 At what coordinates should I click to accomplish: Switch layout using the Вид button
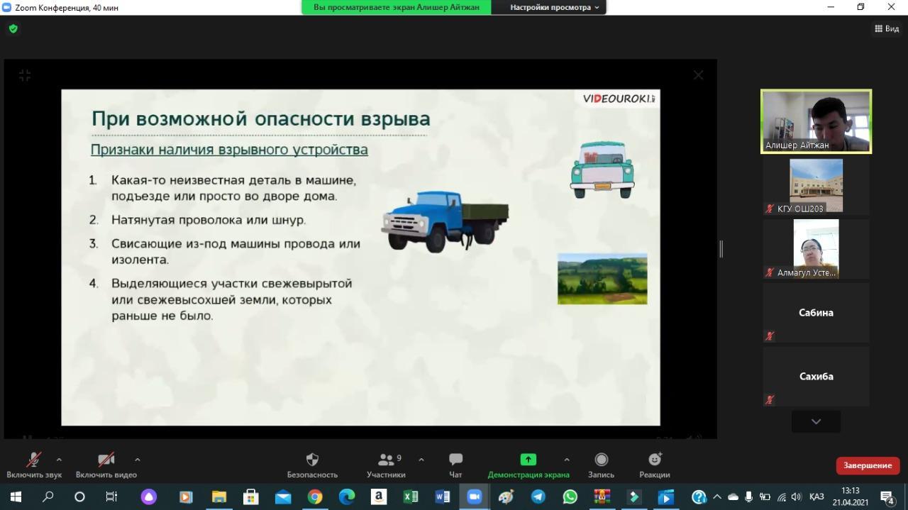(x=887, y=29)
